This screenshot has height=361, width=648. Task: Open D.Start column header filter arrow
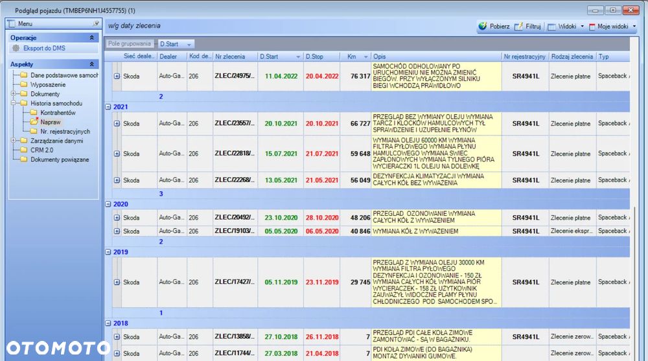[x=298, y=56]
